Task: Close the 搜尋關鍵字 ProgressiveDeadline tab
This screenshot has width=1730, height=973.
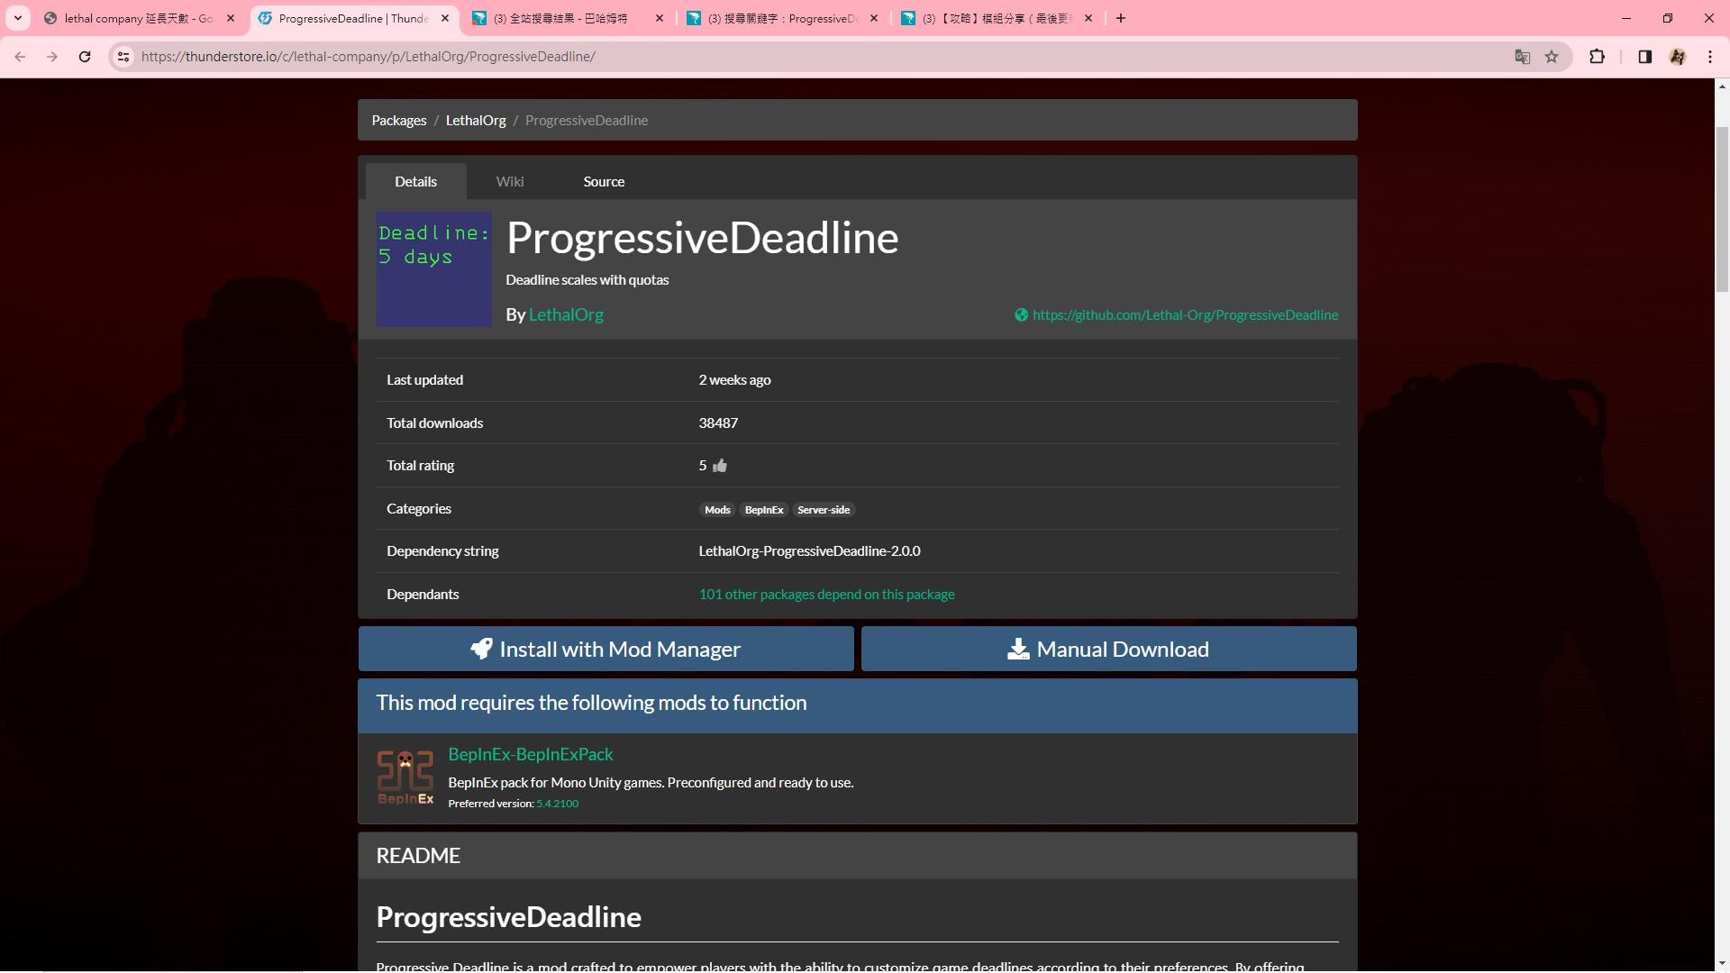Action: [874, 18]
